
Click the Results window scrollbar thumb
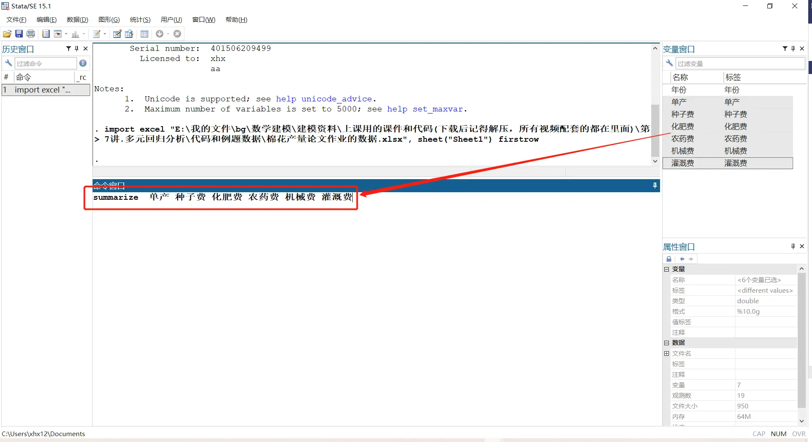pyautogui.click(x=655, y=130)
